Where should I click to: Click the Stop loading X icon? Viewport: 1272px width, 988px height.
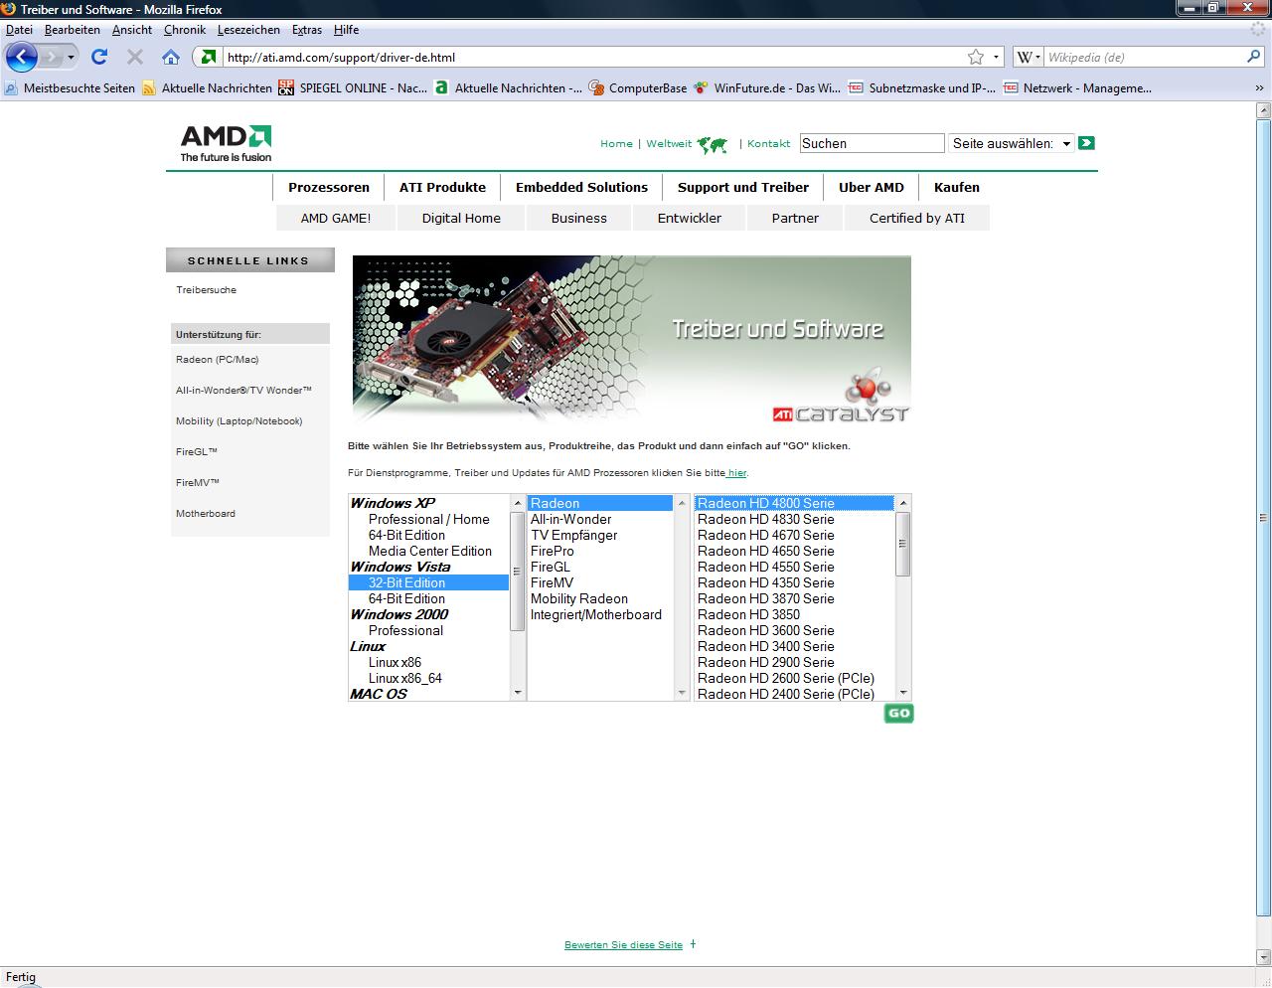[x=135, y=57]
